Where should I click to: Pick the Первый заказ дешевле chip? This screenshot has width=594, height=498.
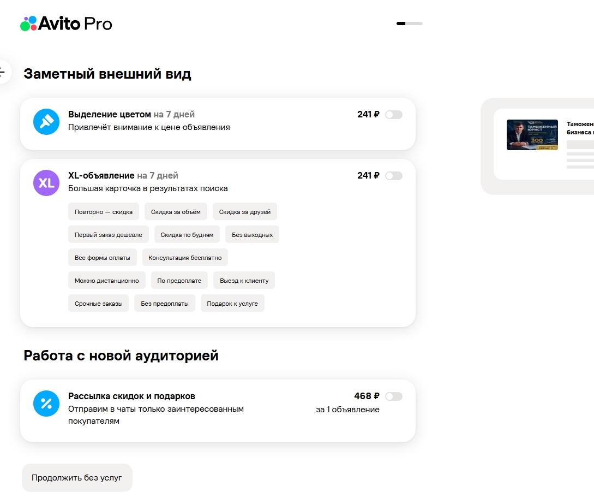109,235
